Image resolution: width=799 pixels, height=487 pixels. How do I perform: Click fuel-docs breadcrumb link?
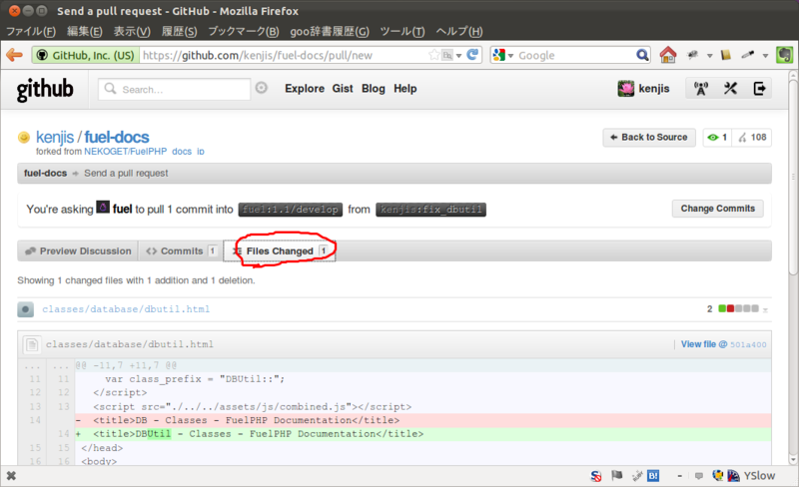[x=45, y=174]
